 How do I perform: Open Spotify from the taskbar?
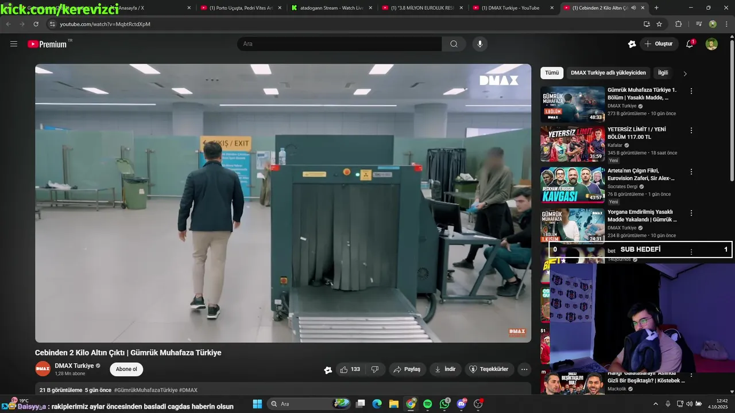coord(427,404)
